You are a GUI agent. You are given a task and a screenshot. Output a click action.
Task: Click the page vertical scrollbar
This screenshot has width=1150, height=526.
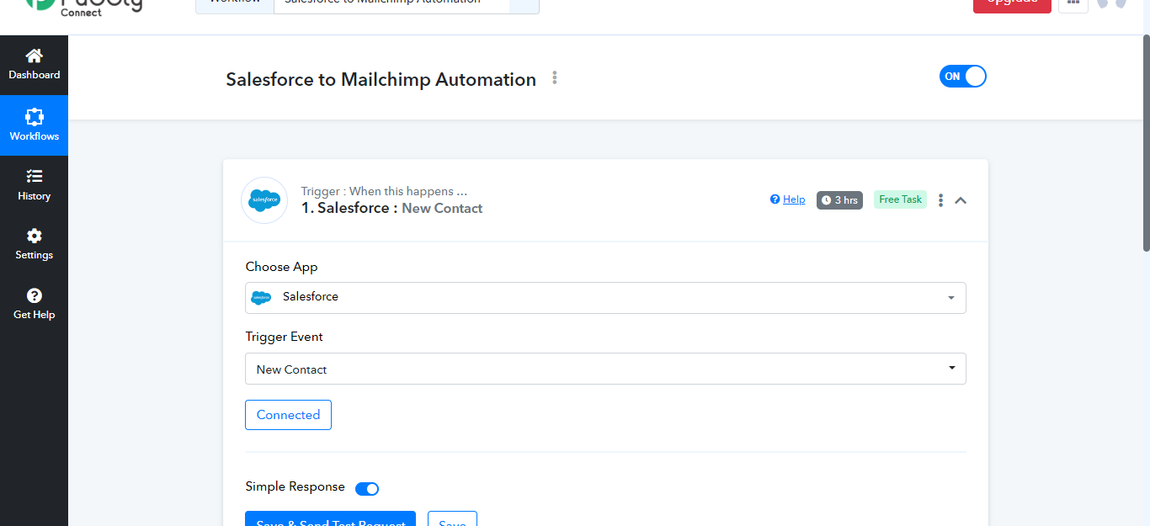pos(1145,141)
